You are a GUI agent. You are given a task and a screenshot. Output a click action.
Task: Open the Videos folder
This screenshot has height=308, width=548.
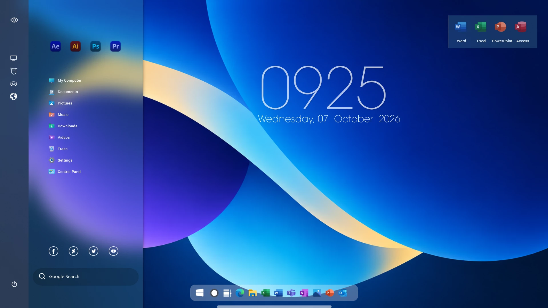[x=59, y=138]
